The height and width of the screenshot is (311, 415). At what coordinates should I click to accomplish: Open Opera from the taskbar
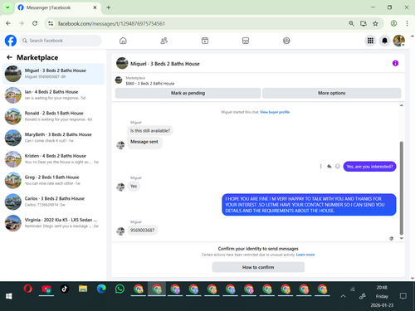[27, 289]
